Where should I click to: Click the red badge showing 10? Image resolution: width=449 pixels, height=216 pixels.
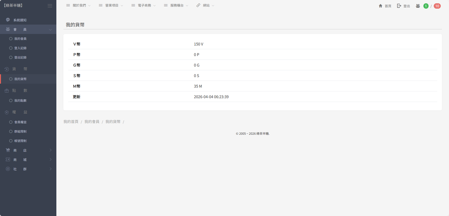click(437, 6)
